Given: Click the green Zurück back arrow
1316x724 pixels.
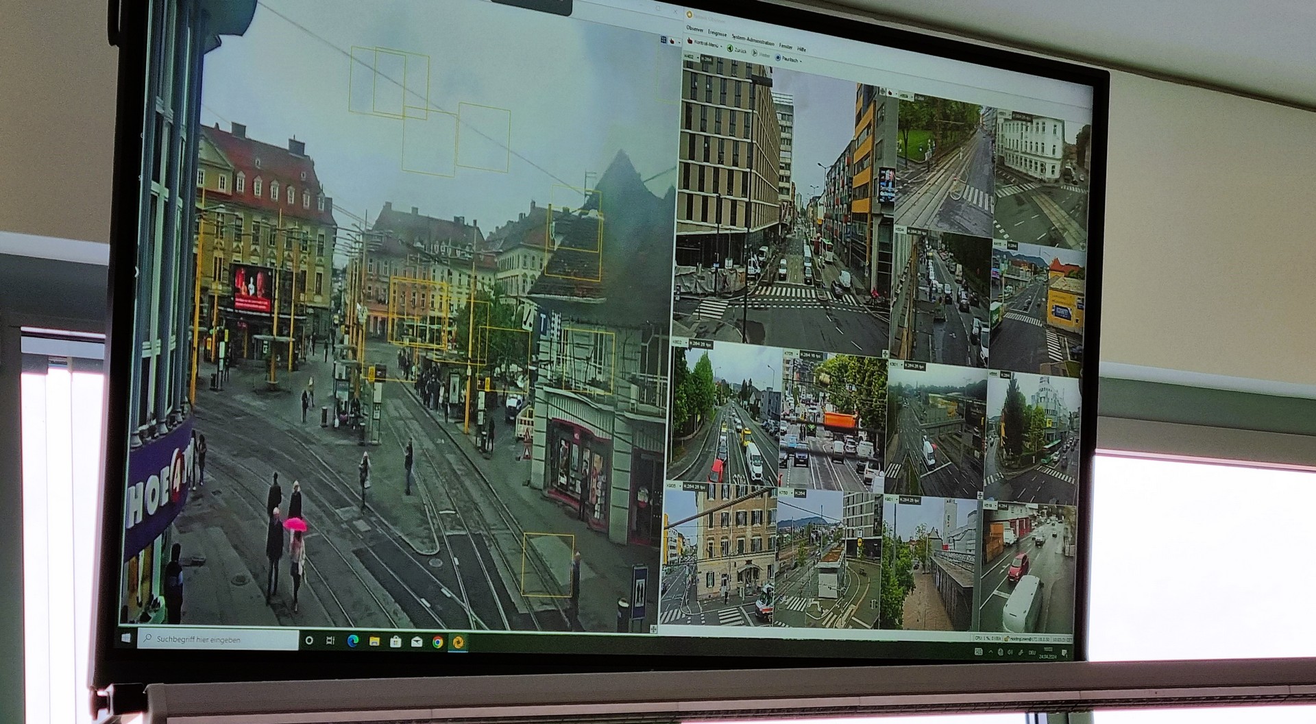Looking at the screenshot, I should [x=730, y=49].
